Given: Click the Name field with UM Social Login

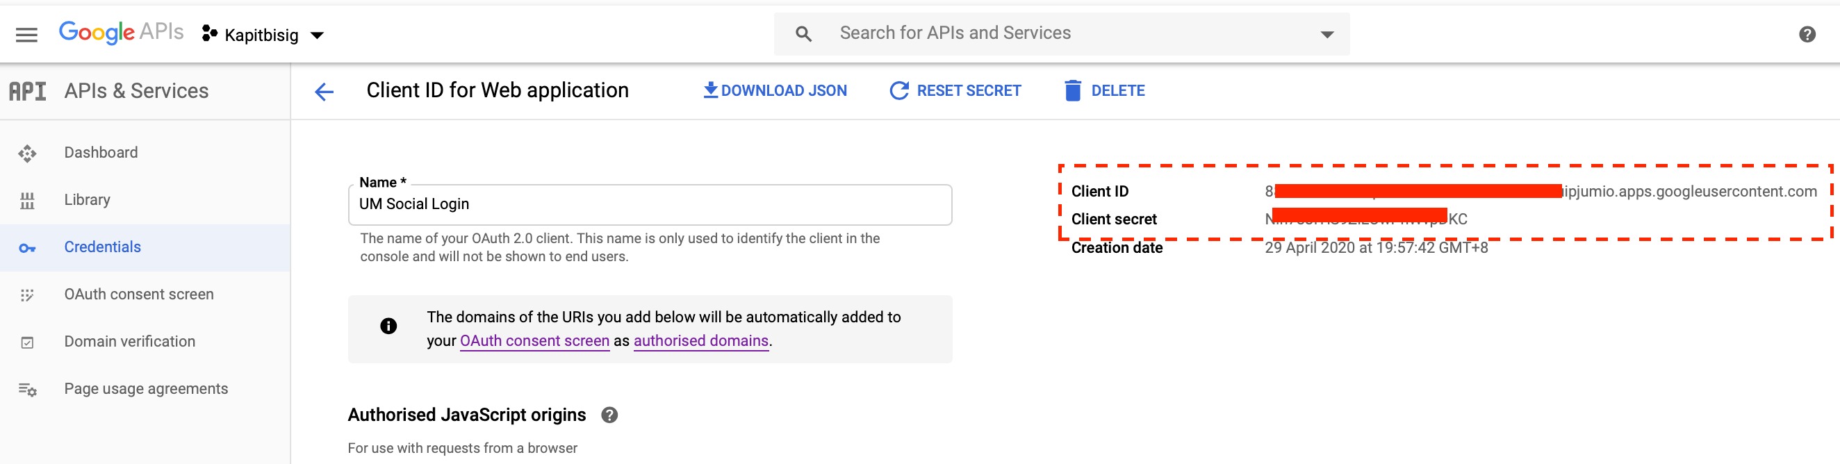Looking at the screenshot, I should tap(650, 205).
